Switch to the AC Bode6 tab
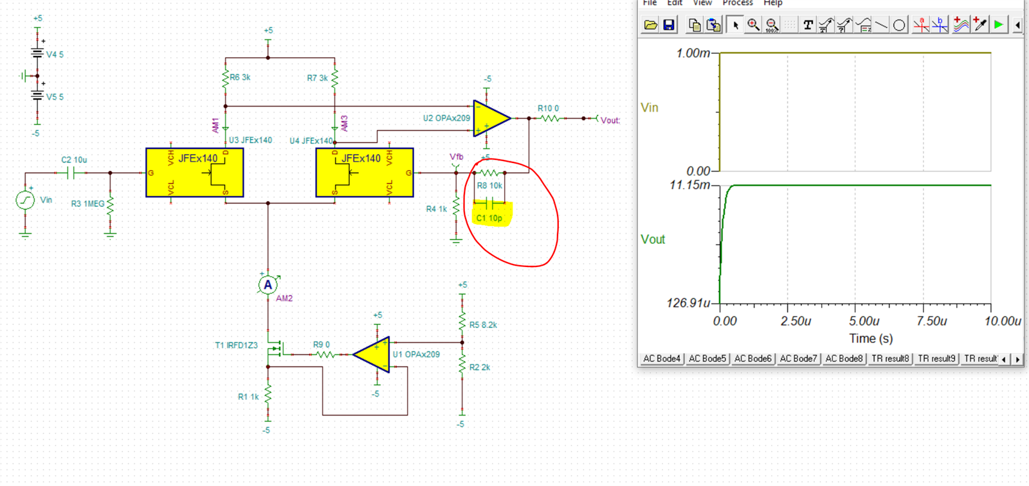 click(x=752, y=359)
